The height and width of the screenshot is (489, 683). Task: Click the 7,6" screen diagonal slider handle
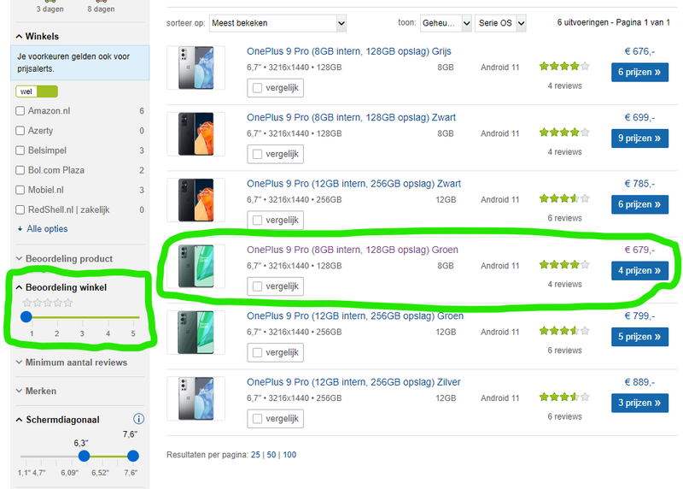click(x=133, y=456)
